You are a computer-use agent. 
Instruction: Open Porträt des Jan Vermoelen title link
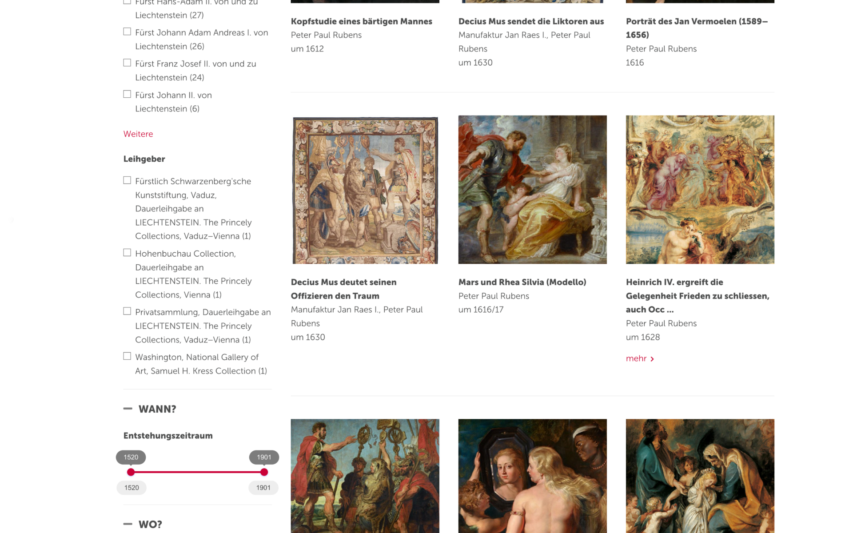697,28
